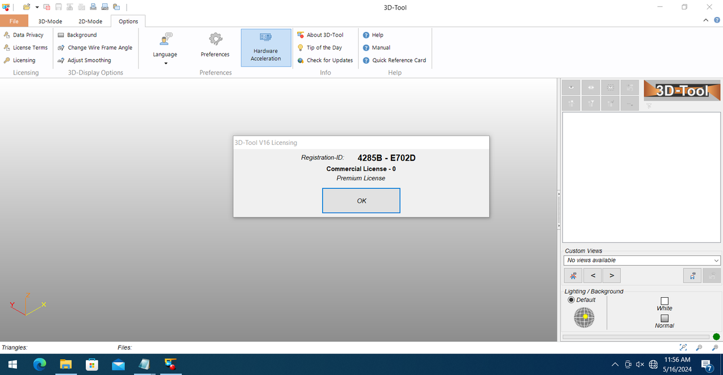Image resolution: width=723 pixels, height=375 pixels.
Task: Open License Terms
Action: coord(26,48)
